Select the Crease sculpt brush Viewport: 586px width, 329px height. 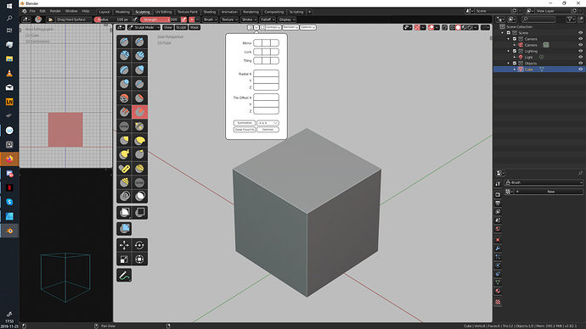139,84
